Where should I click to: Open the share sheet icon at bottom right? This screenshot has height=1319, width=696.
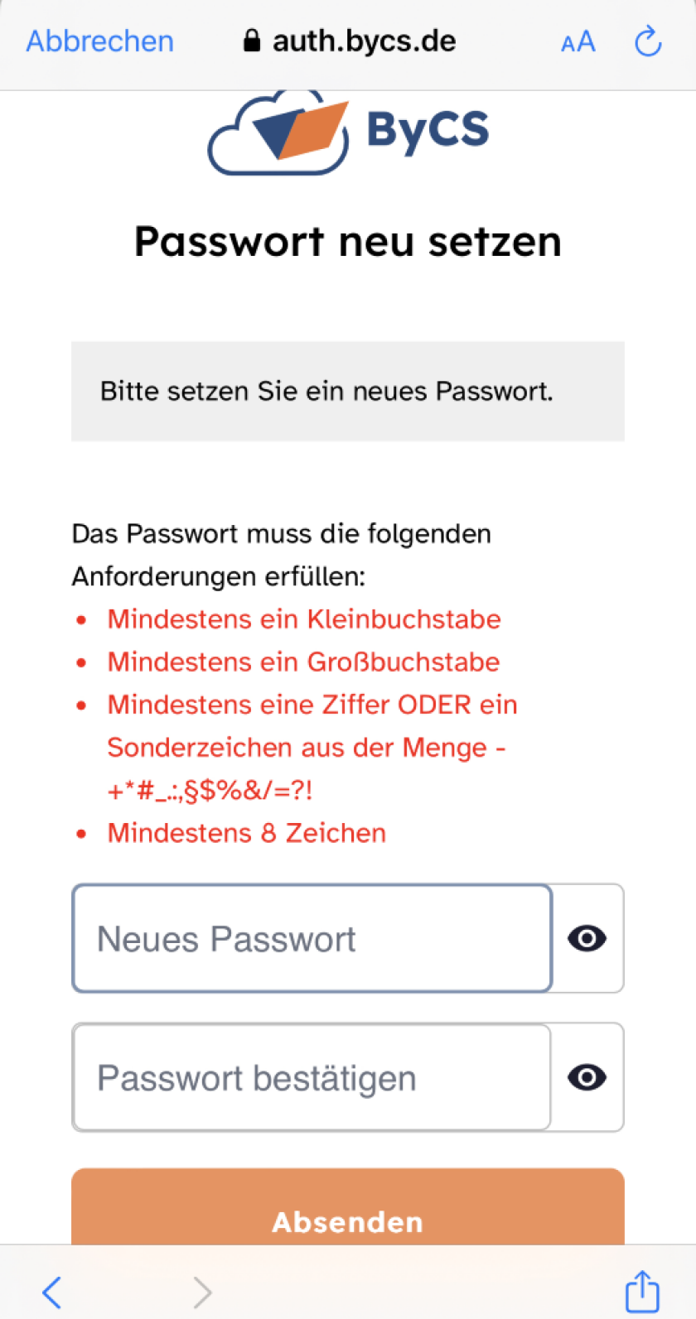pos(641,1291)
